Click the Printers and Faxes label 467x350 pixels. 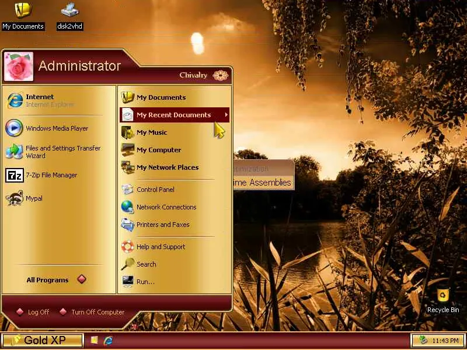(x=163, y=225)
